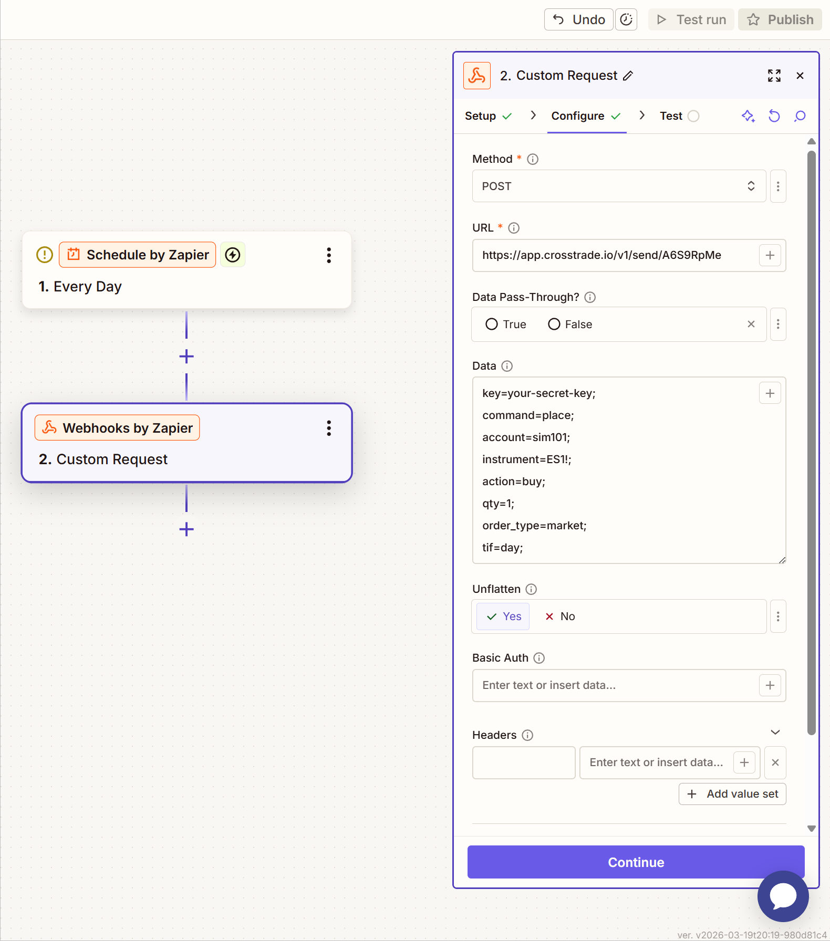Insert data into Headers value
The image size is (830, 941).
(744, 762)
